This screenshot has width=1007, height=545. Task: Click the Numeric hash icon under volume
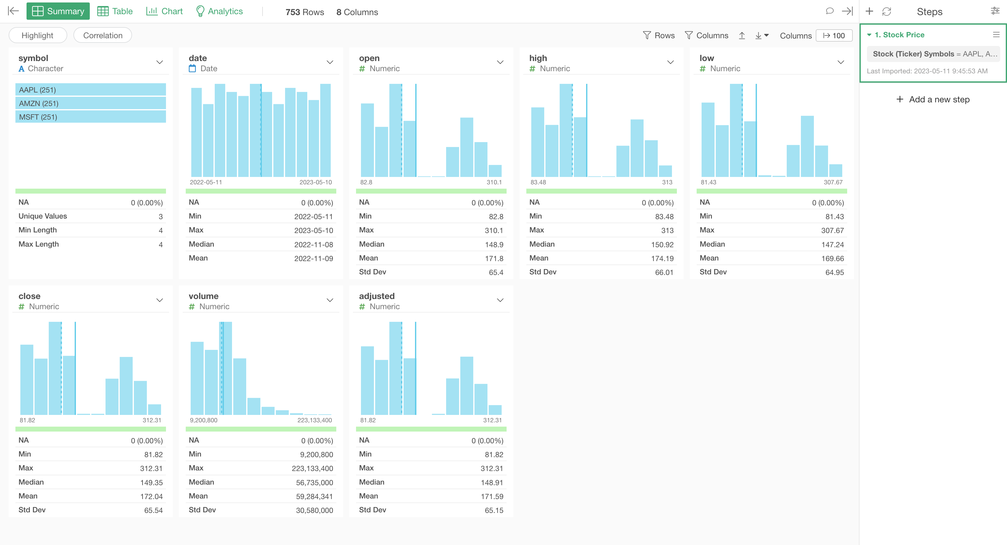(192, 307)
